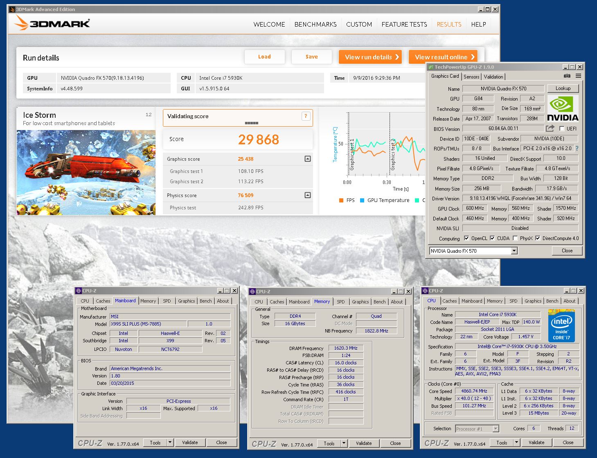
Task: Click the blue GPU Temperature legend square
Action: pos(362,200)
